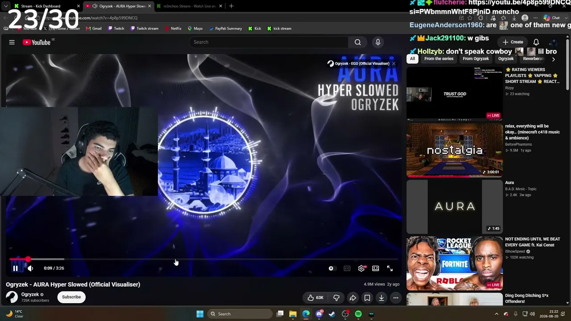Seek along the video progress bar

click(204, 259)
